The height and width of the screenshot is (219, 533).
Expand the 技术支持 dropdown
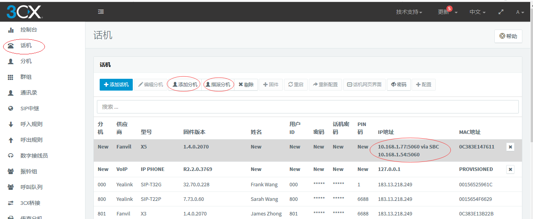409,12
